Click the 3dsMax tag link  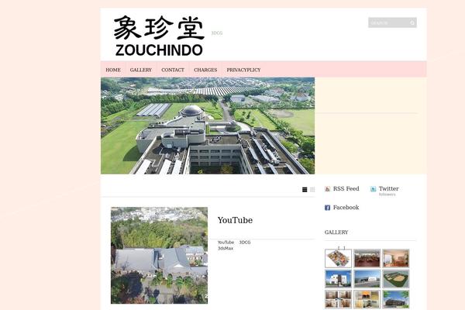pyautogui.click(x=226, y=249)
